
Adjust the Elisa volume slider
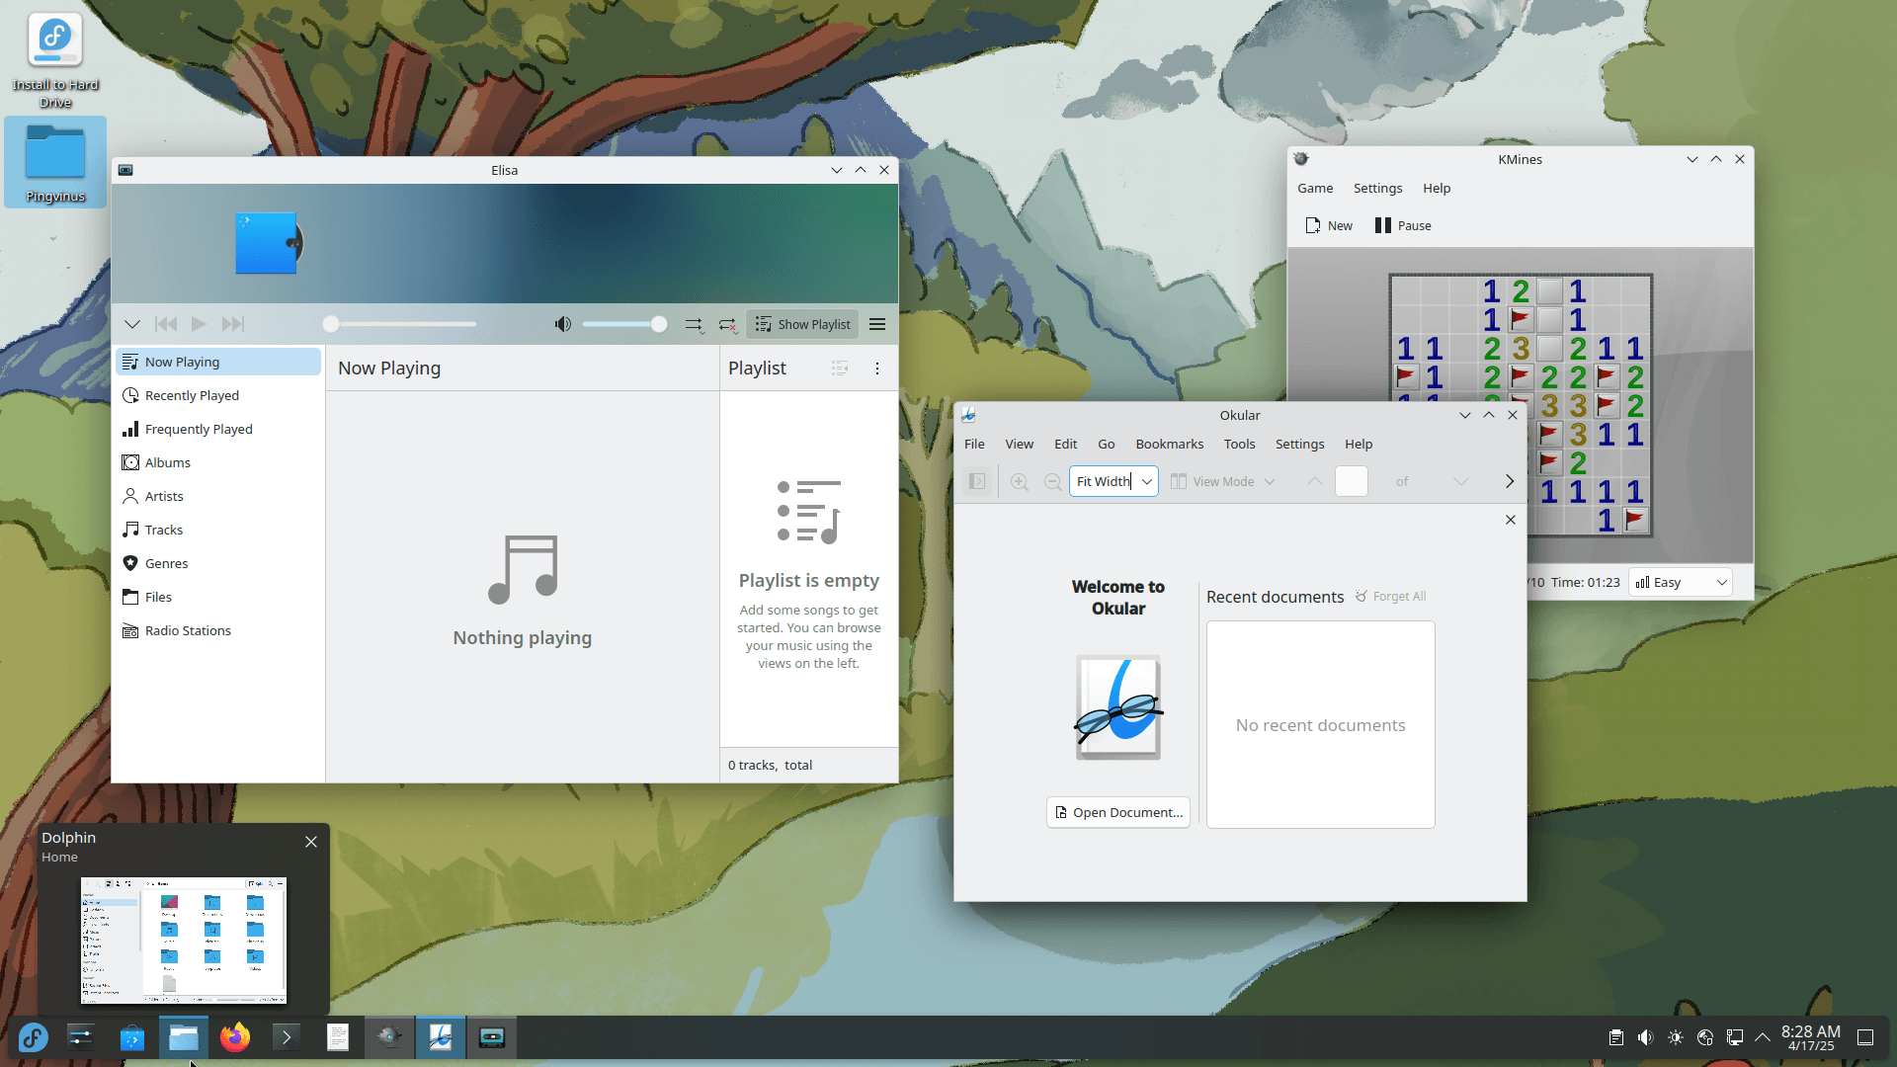point(623,324)
